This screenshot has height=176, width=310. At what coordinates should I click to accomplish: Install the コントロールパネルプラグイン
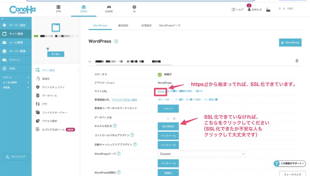coord(168,136)
